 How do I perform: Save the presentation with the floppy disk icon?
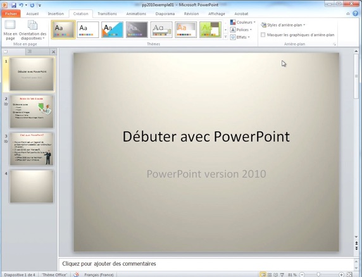[x=14, y=5]
